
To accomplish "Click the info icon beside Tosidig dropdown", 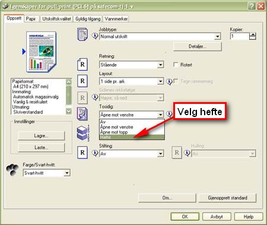I will pyautogui.click(x=169, y=114).
